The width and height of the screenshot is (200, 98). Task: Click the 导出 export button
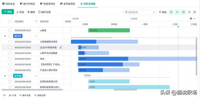coord(20,12)
